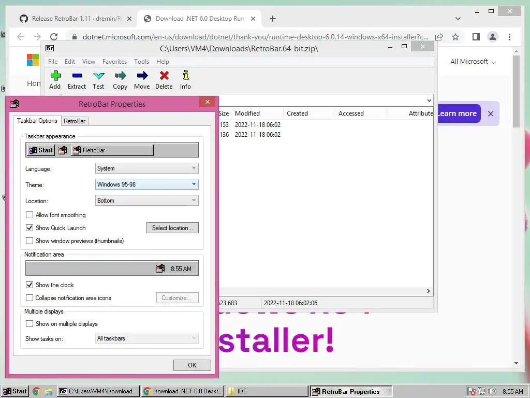Enable Show window previews (thumbnails)
The image size is (530, 398).
[30, 240]
